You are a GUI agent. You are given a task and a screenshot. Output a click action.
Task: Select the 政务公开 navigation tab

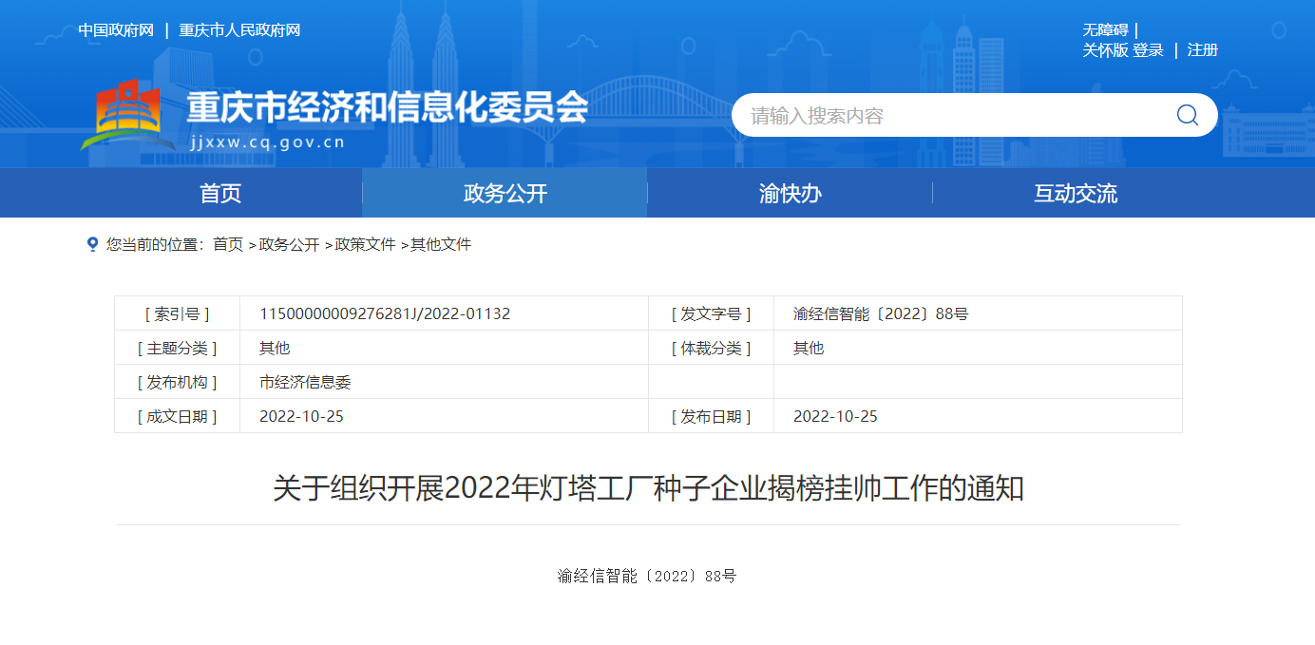pyautogui.click(x=505, y=194)
